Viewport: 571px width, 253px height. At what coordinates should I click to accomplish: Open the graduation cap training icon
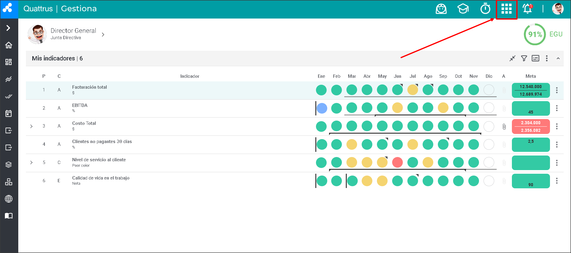[x=463, y=9]
